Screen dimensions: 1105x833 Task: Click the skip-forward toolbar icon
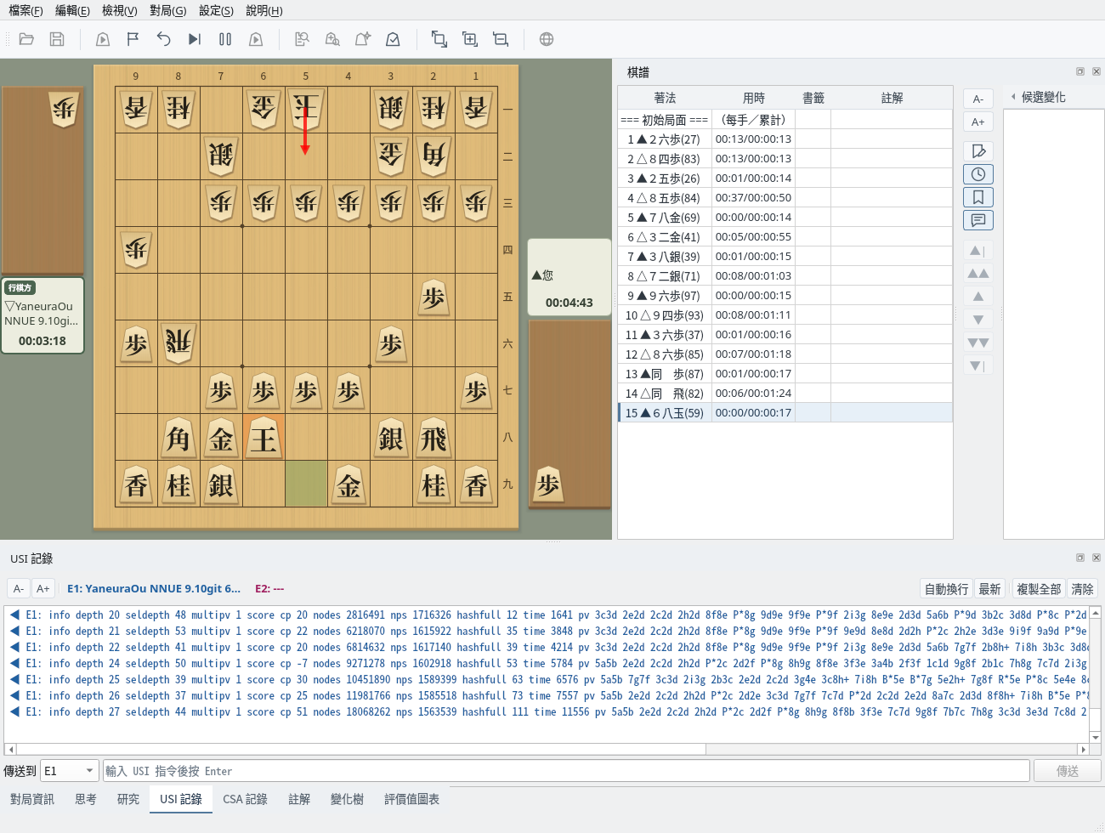(195, 39)
